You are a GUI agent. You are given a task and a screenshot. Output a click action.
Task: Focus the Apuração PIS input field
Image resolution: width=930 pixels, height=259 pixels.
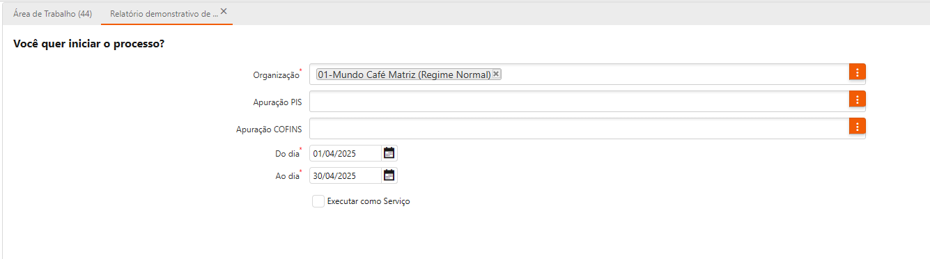coord(579,101)
